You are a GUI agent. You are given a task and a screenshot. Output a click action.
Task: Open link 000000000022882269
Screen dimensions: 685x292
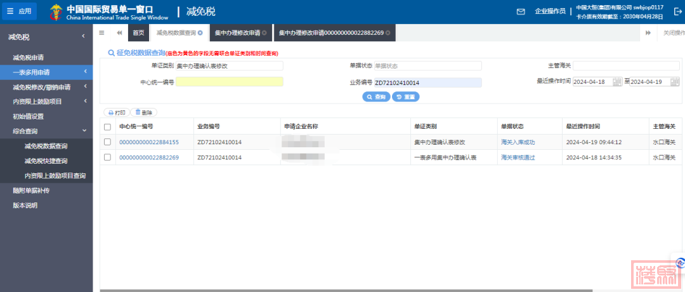tap(149, 157)
